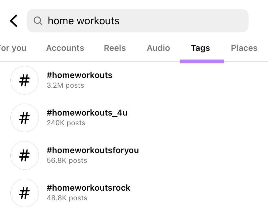Click the 240K posts label under #homeworkouts_4u
Screen dimensions: 268x212
(66, 123)
